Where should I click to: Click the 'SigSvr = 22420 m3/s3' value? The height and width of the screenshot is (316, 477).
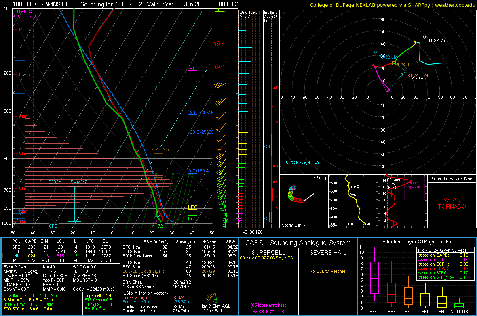pos(94,289)
